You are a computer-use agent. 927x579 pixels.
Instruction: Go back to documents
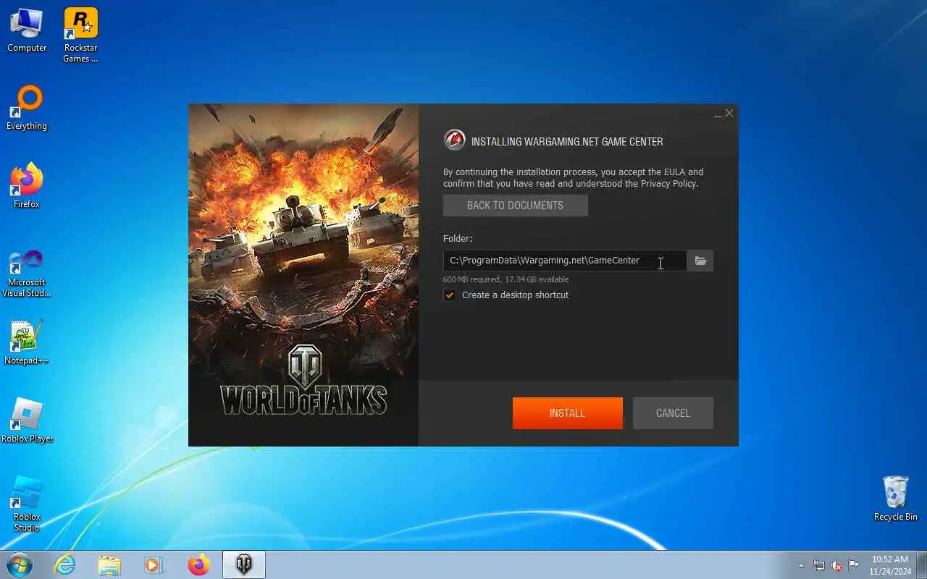(515, 206)
